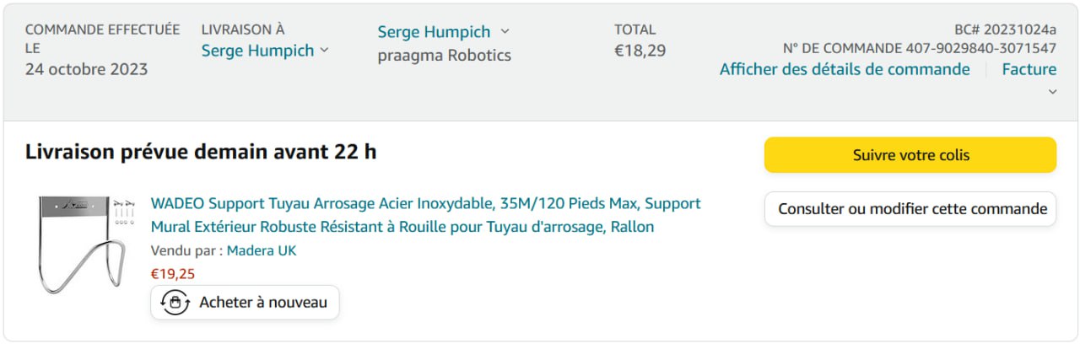The image size is (1080, 344).
Task: Open the chevron beside the LIVRAISON À name
Action: click(x=324, y=51)
